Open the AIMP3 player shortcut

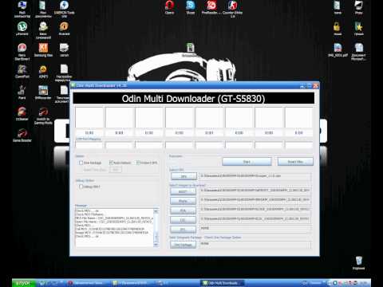43,72
